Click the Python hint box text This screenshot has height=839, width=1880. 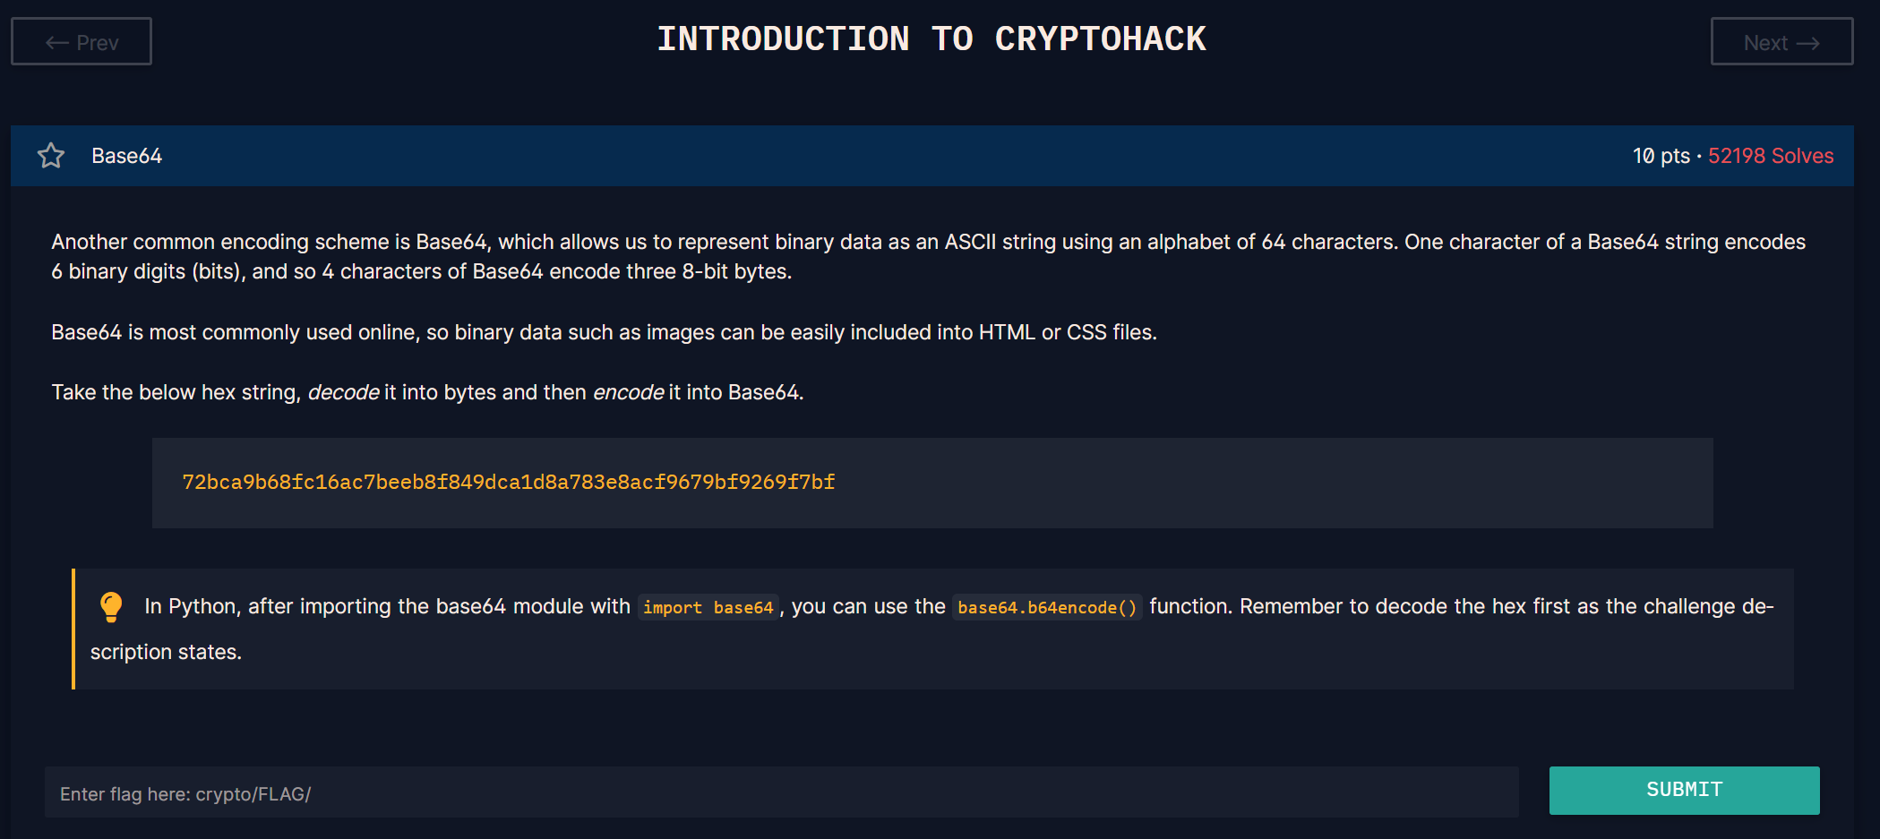pyautogui.click(x=932, y=629)
